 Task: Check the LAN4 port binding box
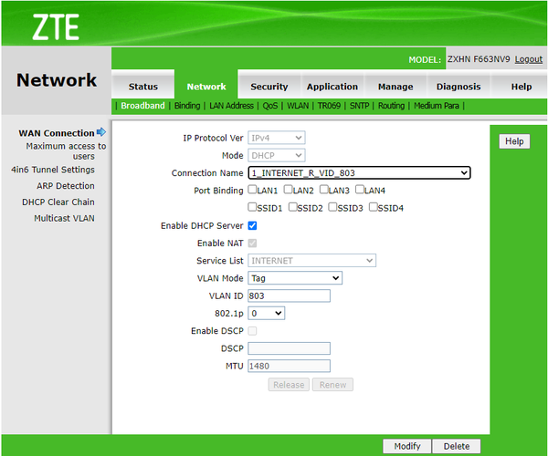tap(360, 191)
